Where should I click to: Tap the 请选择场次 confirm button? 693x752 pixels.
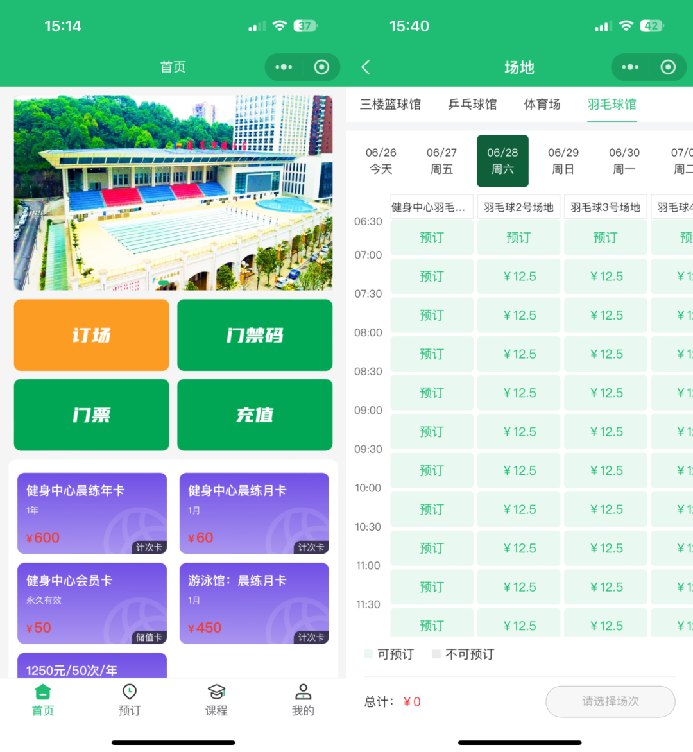(x=610, y=702)
